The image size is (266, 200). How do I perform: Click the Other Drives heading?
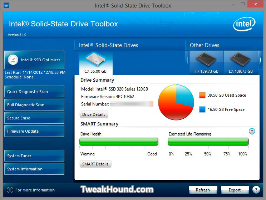tap(205, 45)
